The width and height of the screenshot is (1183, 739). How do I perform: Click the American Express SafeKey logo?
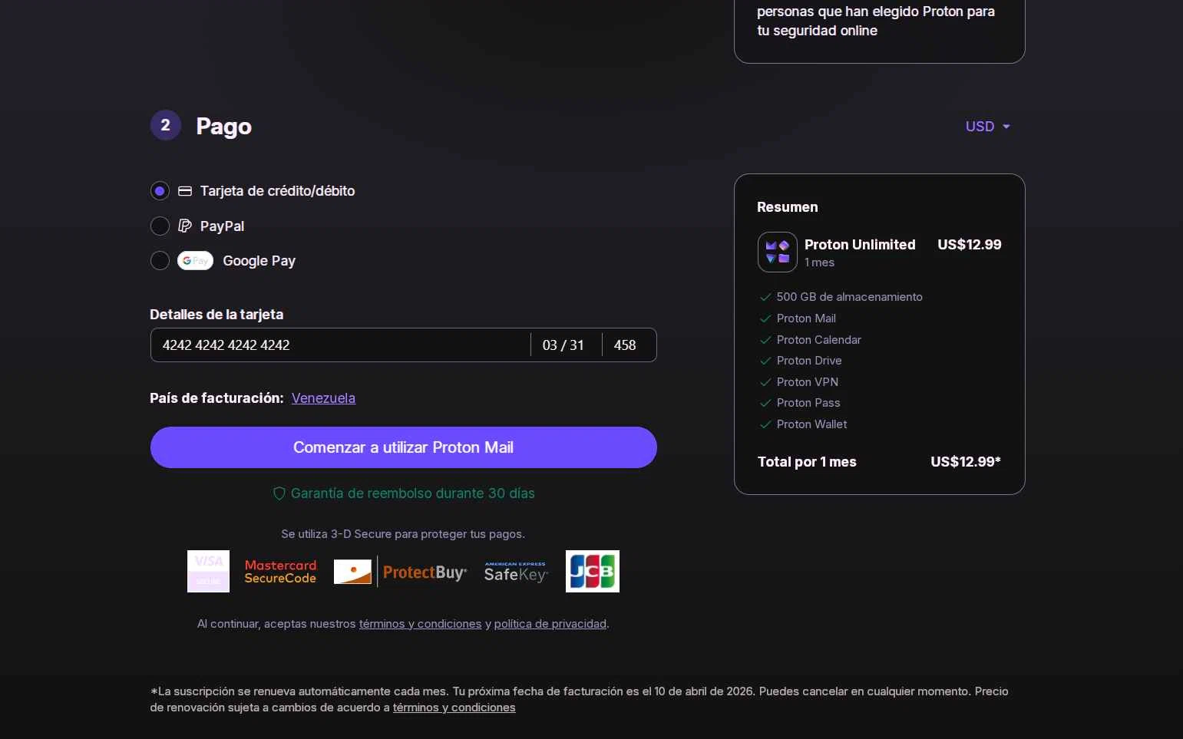tap(516, 572)
